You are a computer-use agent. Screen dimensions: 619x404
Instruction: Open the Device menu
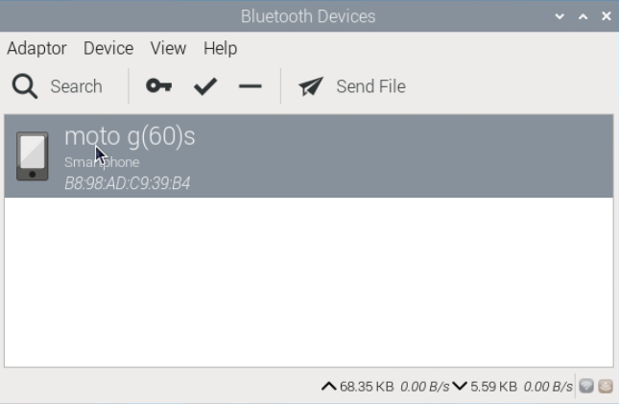(x=108, y=49)
